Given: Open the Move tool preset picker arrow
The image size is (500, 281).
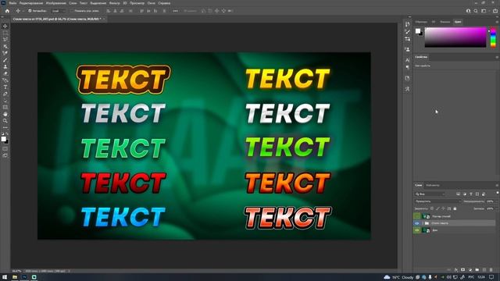Looking at the screenshot, I should click(23, 11).
